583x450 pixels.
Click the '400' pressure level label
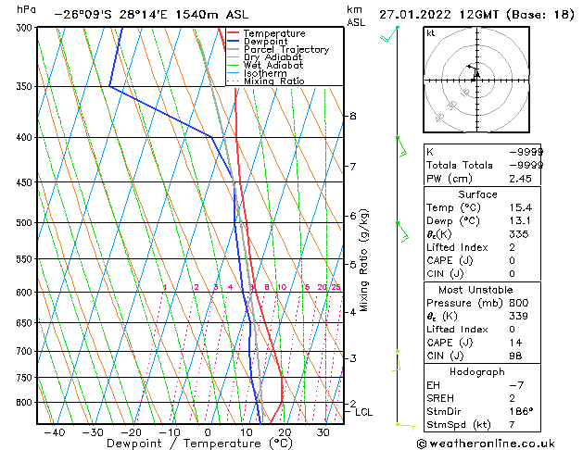(x=26, y=137)
